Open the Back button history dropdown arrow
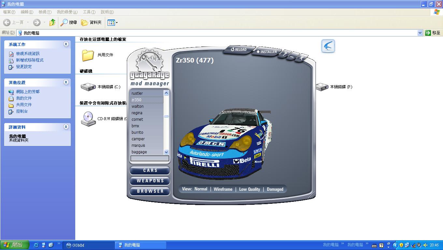The image size is (443, 250). pyautogui.click(x=28, y=22)
